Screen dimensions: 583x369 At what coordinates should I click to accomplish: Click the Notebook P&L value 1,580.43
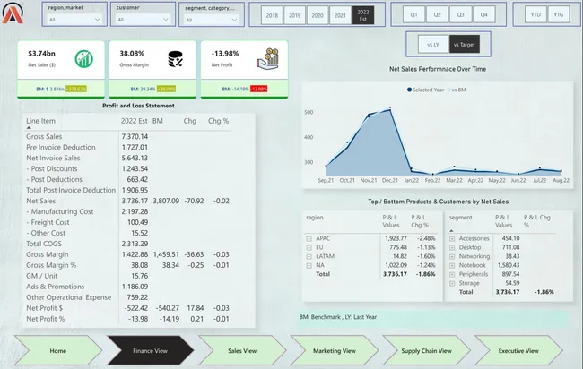[x=509, y=265]
